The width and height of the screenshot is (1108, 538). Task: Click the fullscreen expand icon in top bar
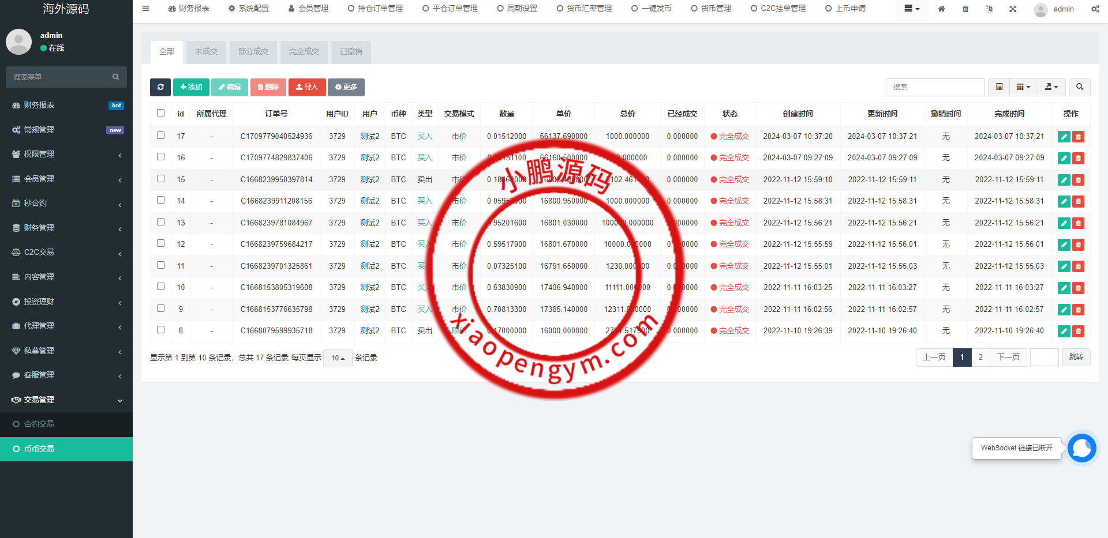pos(1013,9)
